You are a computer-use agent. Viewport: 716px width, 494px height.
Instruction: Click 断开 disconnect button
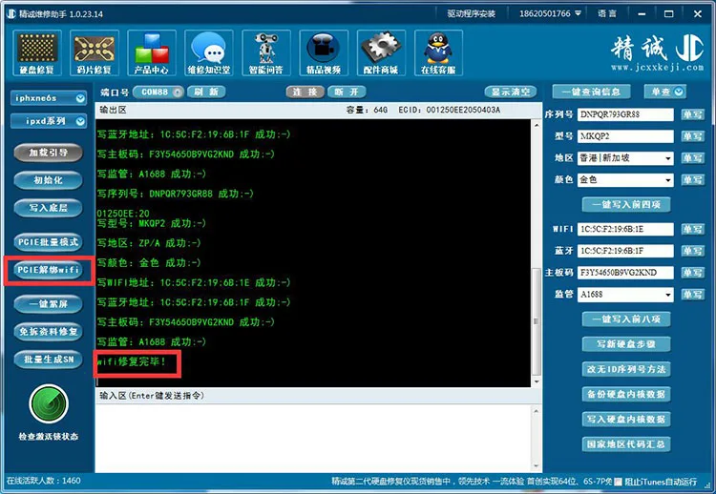[347, 93]
